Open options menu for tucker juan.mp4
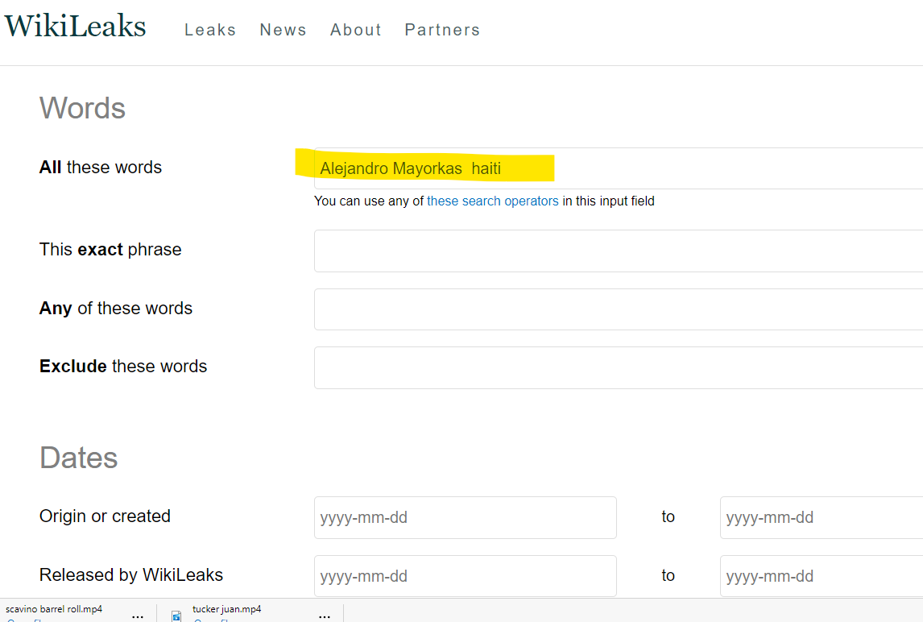This screenshot has width=923, height=622. point(325,616)
